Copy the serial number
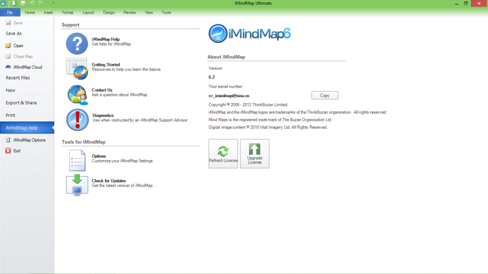 pos(325,95)
